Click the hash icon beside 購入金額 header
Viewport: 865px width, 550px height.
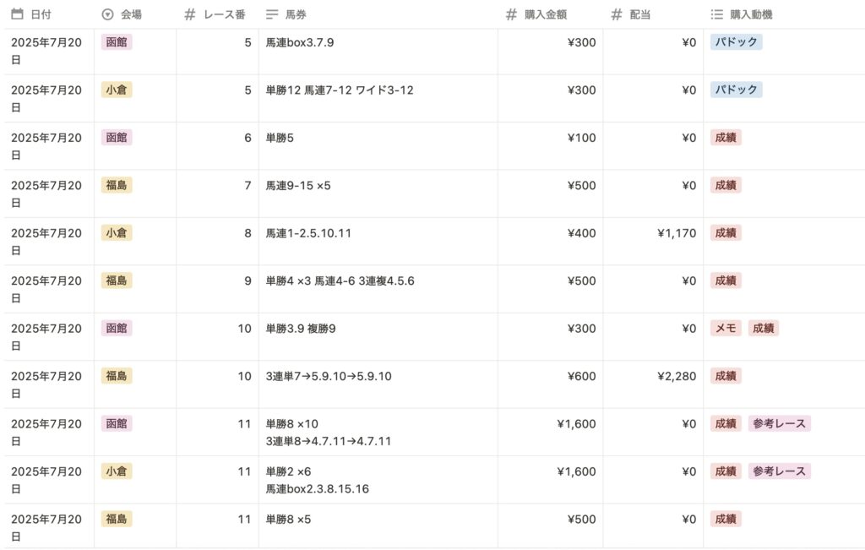tap(511, 14)
